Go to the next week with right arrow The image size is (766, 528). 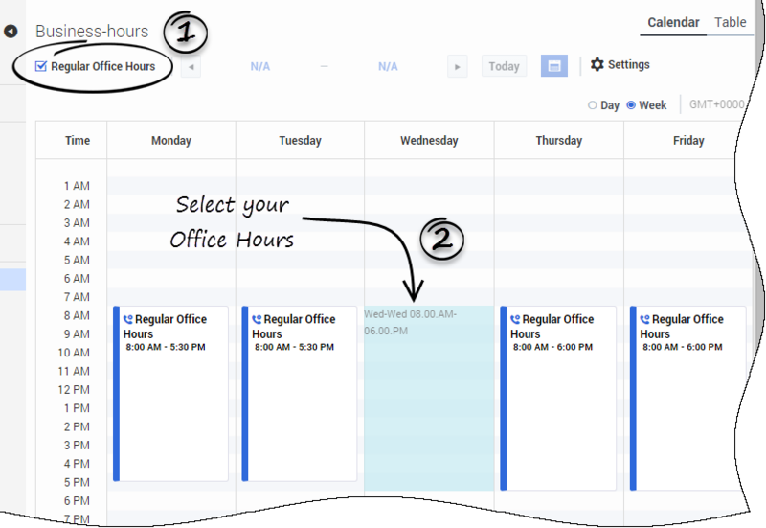(x=458, y=66)
